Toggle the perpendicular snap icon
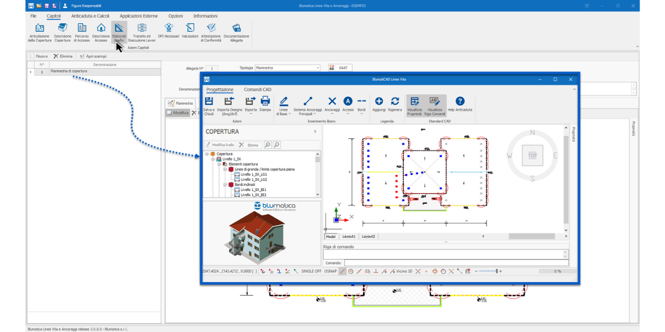The image size is (665, 332). (x=376, y=271)
